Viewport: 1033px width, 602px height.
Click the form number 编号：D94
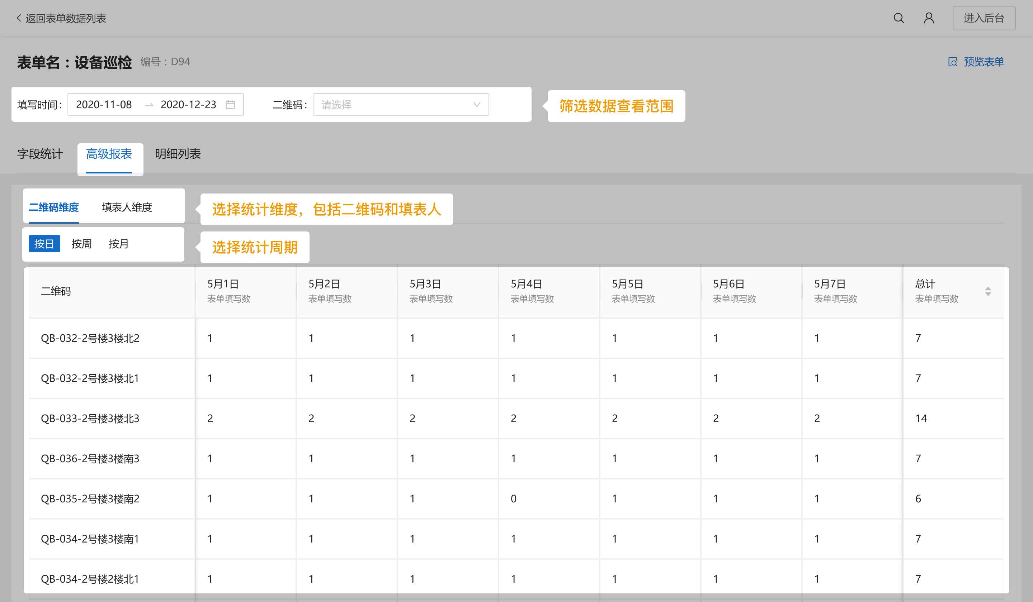point(165,62)
